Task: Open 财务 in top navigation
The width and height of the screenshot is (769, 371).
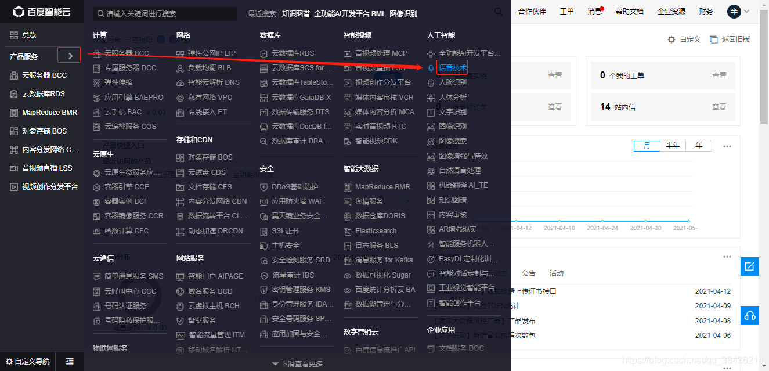Action: pyautogui.click(x=706, y=12)
